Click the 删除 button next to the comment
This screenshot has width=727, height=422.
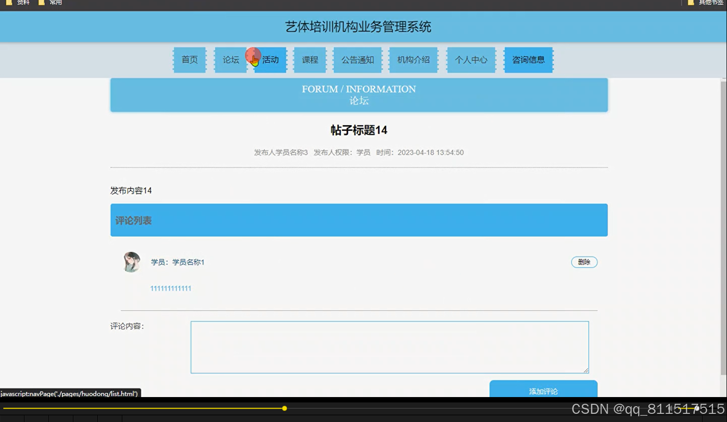point(584,262)
